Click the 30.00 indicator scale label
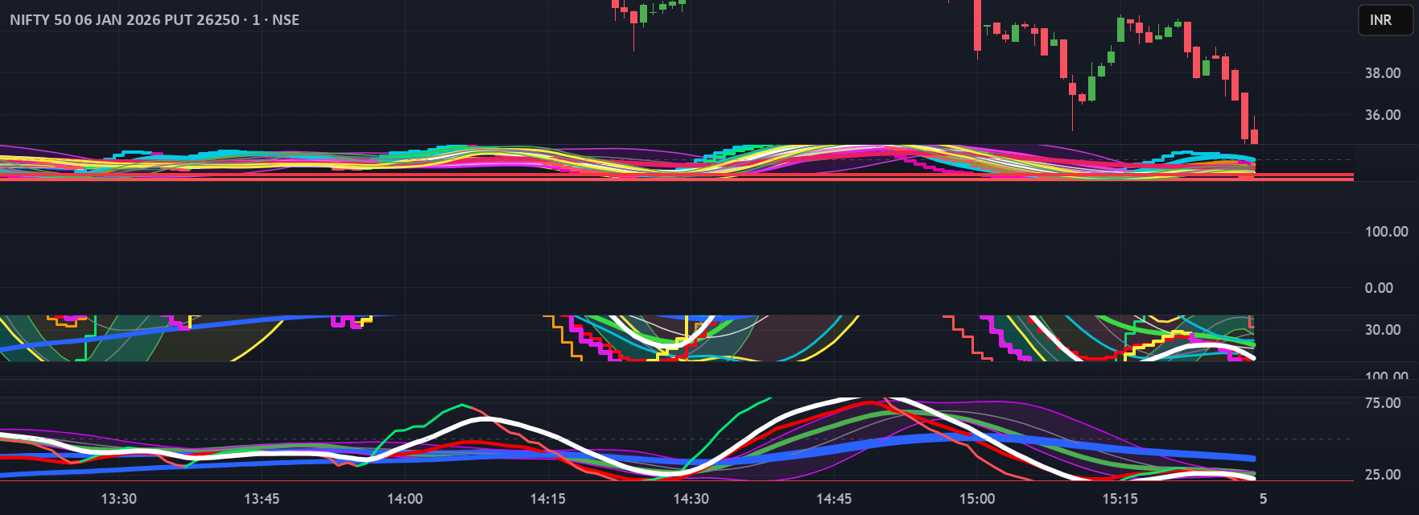 click(1383, 330)
